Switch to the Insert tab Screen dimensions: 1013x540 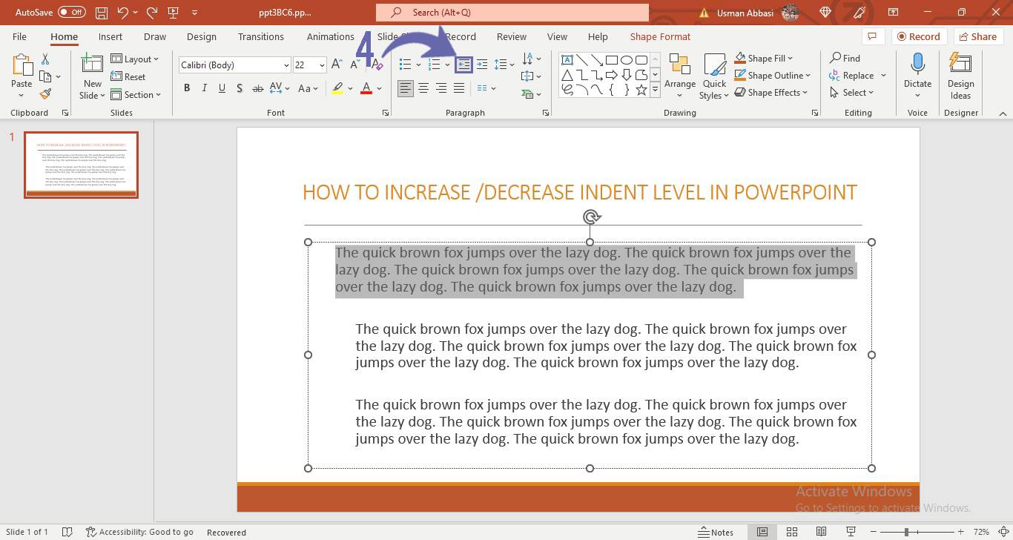pos(110,36)
